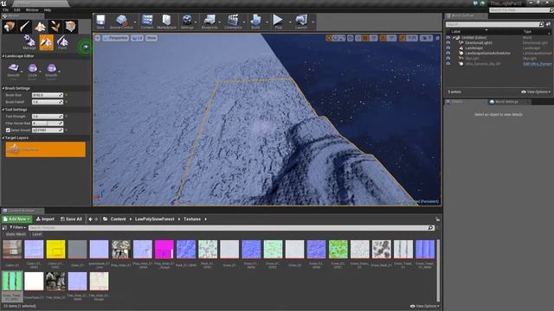Open the Content toolbar button
The width and height of the screenshot is (554, 311).
[147, 22]
